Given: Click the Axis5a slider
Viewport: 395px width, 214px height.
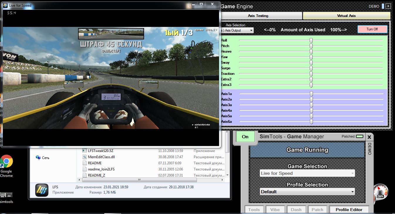Looking at the screenshot, I should coord(311,116).
